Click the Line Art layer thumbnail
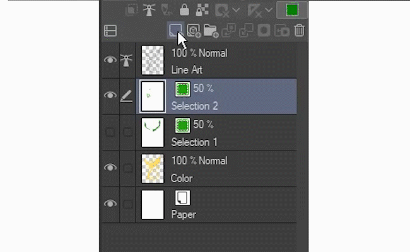Image resolution: width=410 pixels, height=252 pixels. pos(153,60)
